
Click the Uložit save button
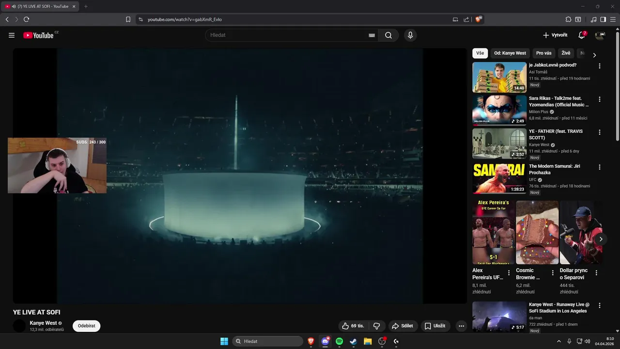[434, 326]
